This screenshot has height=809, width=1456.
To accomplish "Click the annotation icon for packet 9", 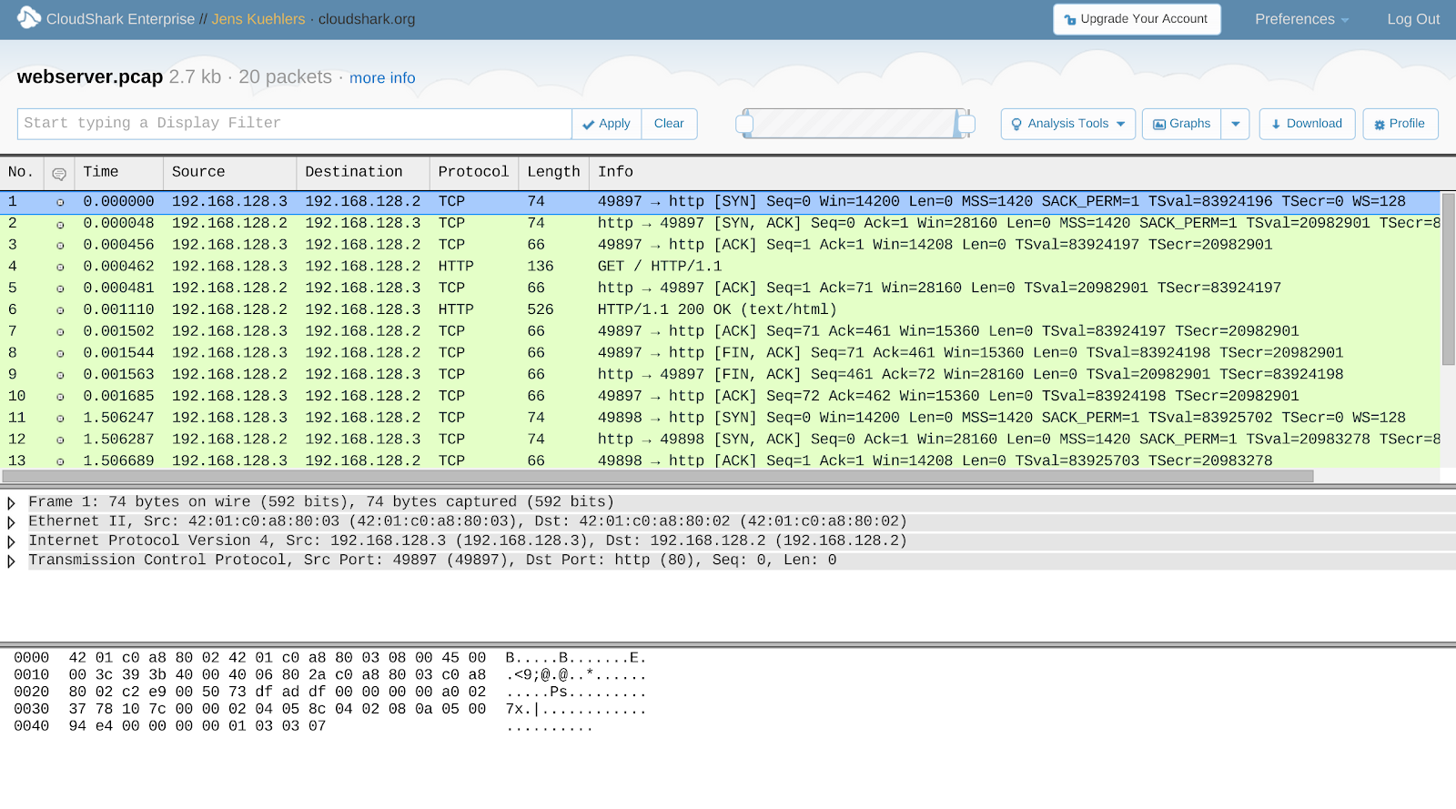I will click(x=60, y=375).
